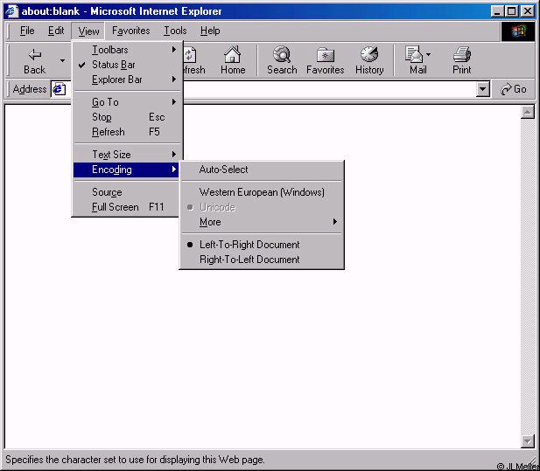Open the Home page icon
The image size is (540, 471).
233,55
